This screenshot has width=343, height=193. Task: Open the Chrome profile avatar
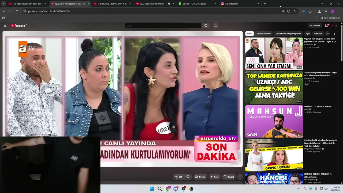coord(333,11)
